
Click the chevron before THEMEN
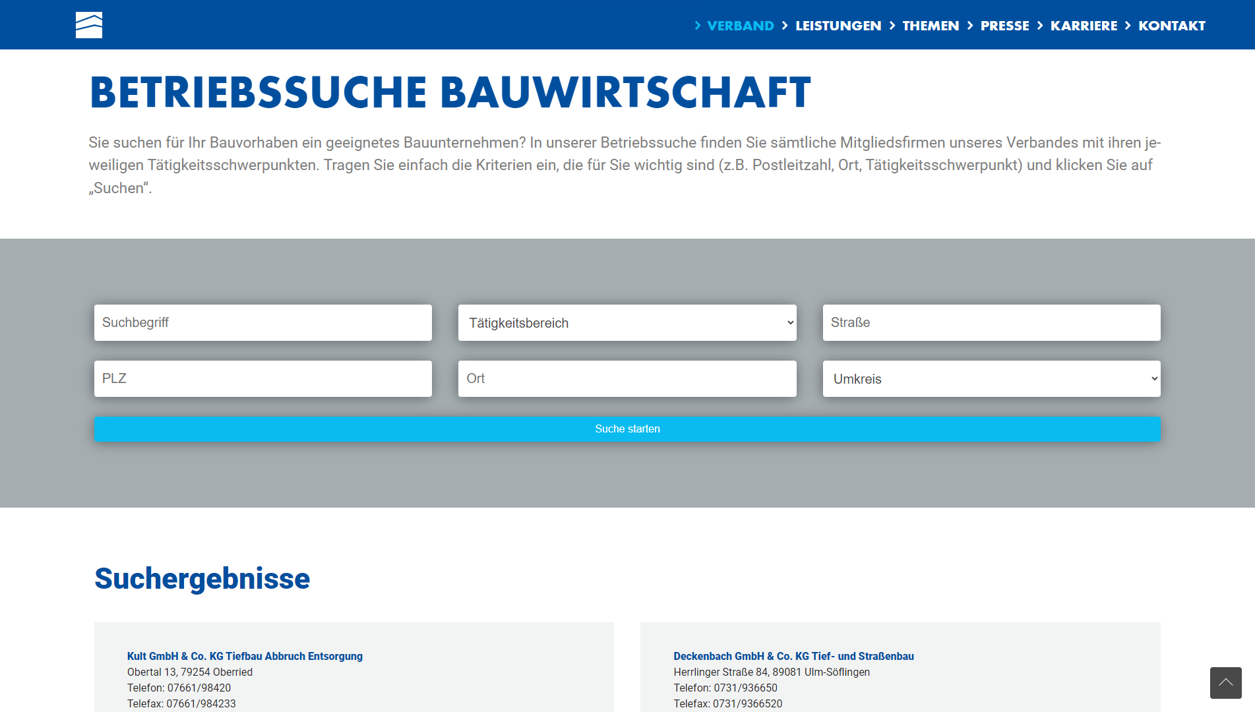click(x=892, y=26)
